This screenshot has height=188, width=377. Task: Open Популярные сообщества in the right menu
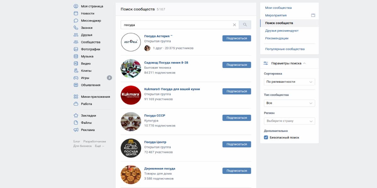tap(285, 49)
